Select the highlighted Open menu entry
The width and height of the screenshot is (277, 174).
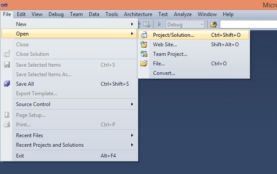tap(69, 33)
